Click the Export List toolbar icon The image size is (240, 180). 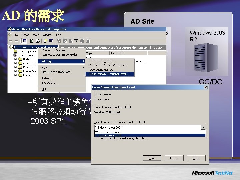point(37,41)
